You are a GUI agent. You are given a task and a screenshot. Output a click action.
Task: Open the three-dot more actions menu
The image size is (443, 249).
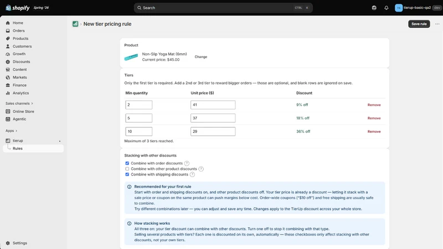[437, 24]
